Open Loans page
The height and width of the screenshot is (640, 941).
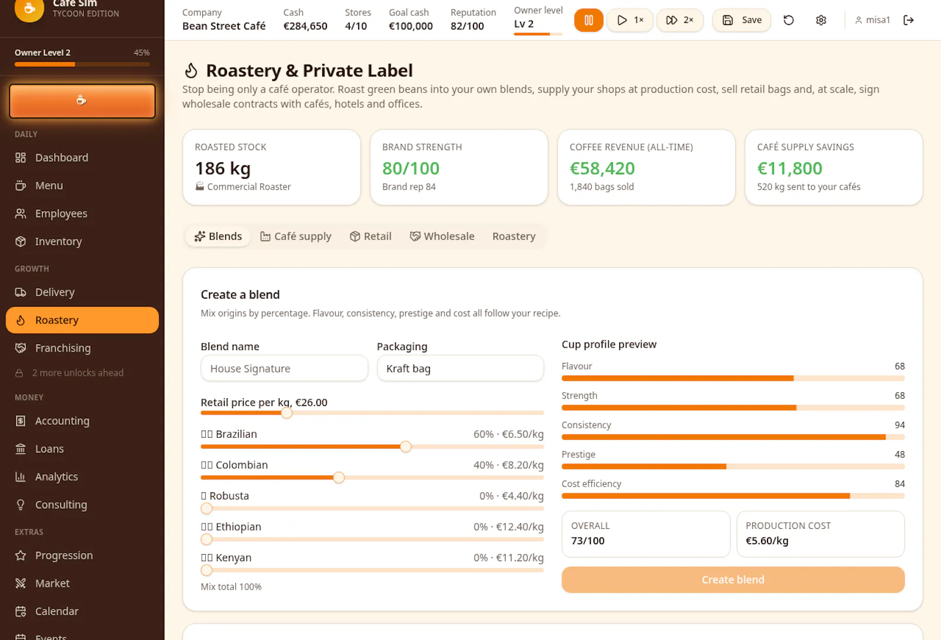(82, 449)
